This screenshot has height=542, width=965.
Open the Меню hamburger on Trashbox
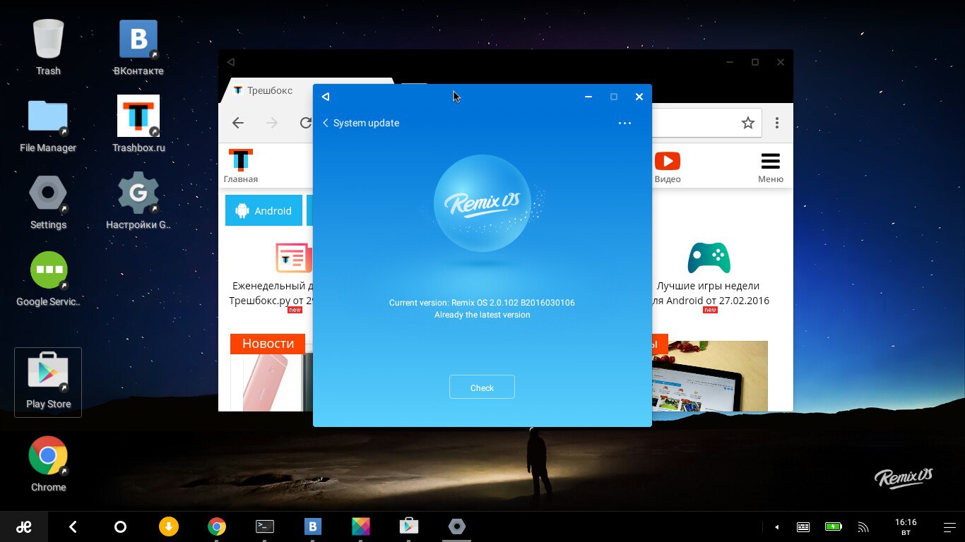[771, 167]
